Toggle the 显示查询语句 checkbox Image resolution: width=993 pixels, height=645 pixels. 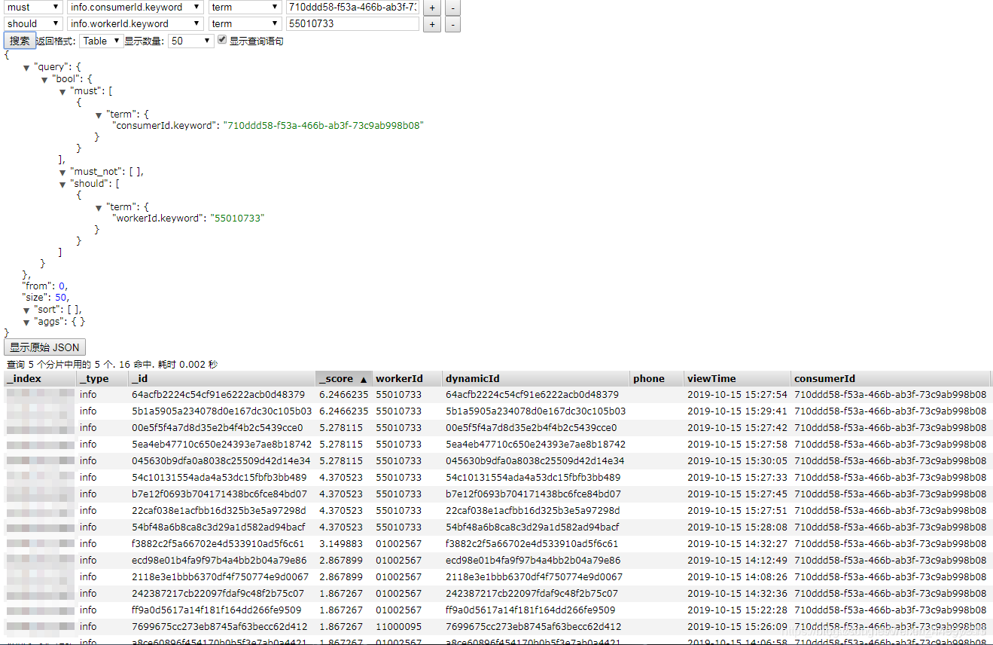(x=222, y=40)
